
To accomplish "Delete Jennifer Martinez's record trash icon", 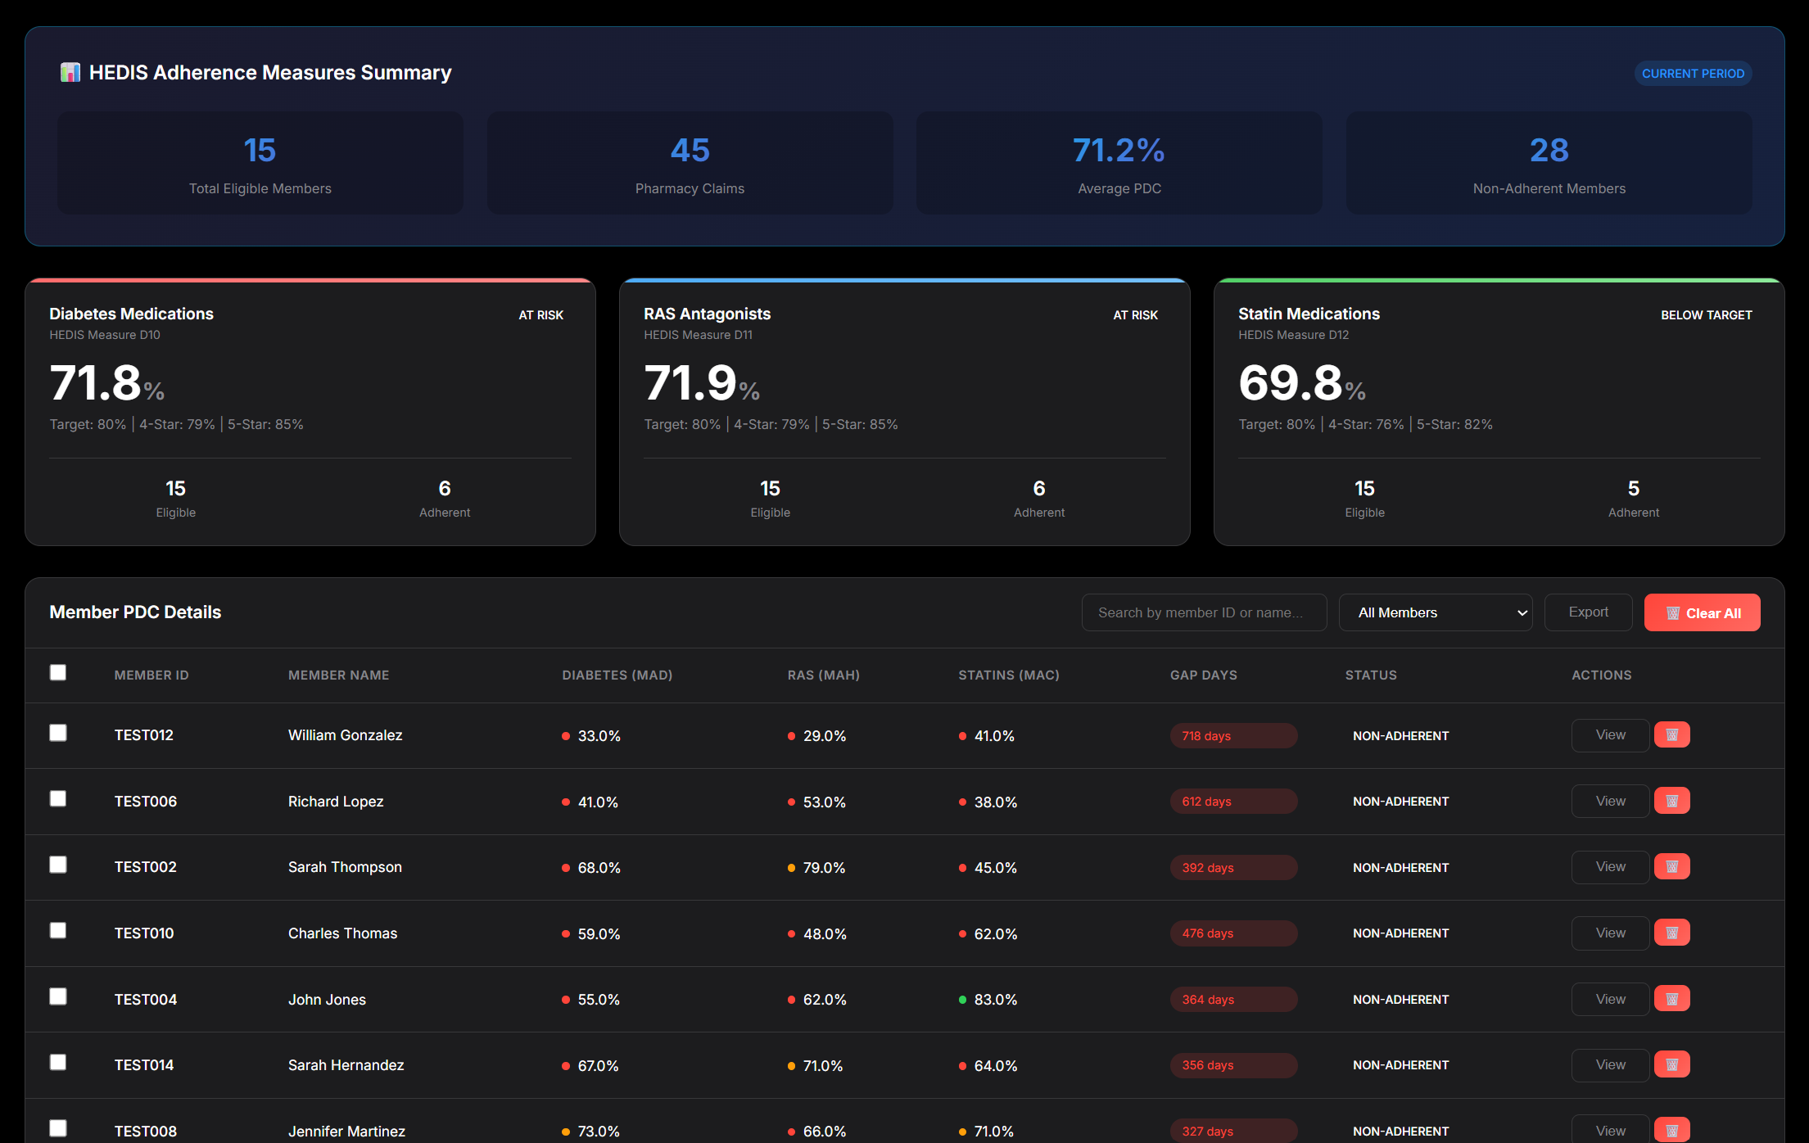I will pyautogui.click(x=1672, y=1130).
